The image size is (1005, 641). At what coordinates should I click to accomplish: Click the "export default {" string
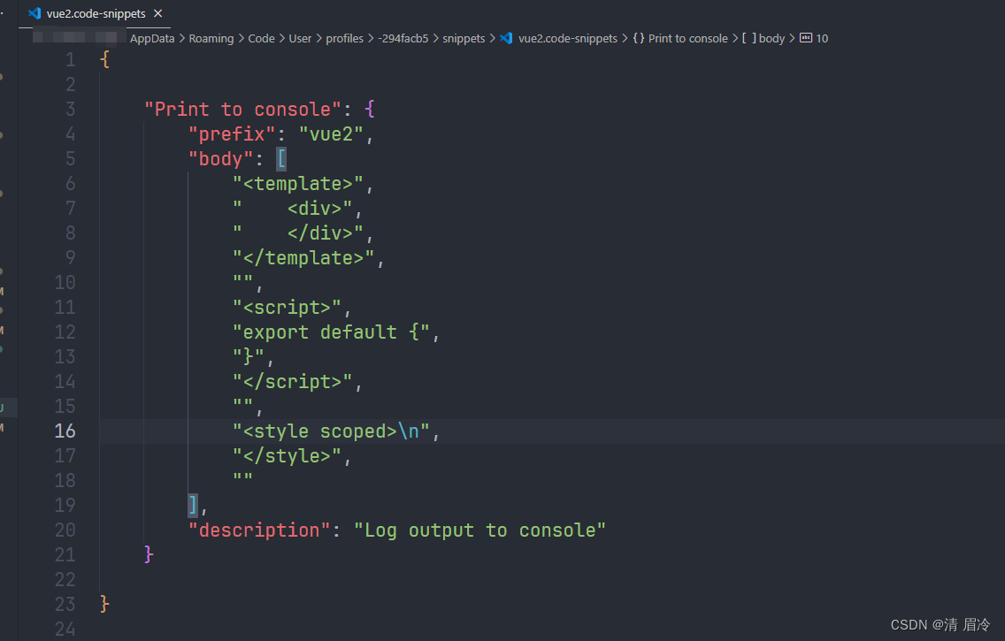coord(331,332)
